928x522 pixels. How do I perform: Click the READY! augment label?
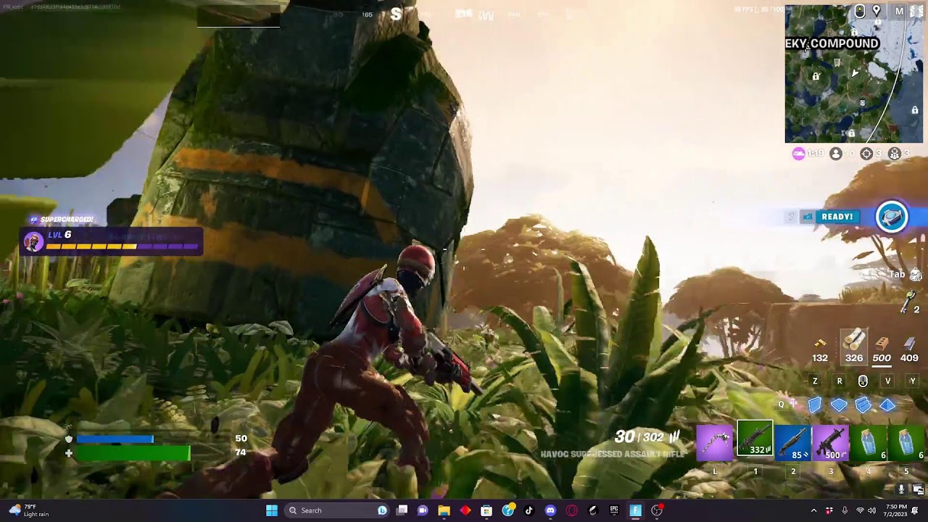coord(837,217)
